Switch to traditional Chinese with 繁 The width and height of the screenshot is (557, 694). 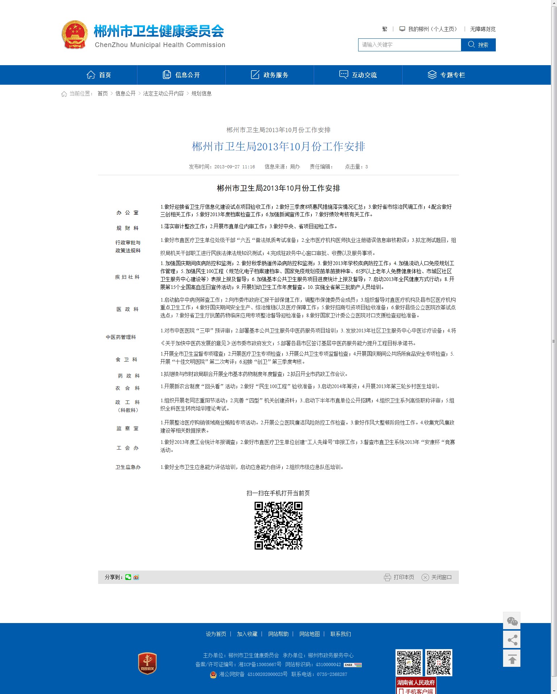[385, 29]
